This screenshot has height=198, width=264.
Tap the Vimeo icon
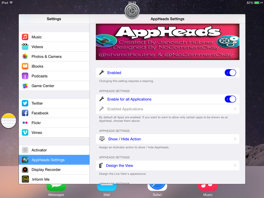click(x=25, y=133)
